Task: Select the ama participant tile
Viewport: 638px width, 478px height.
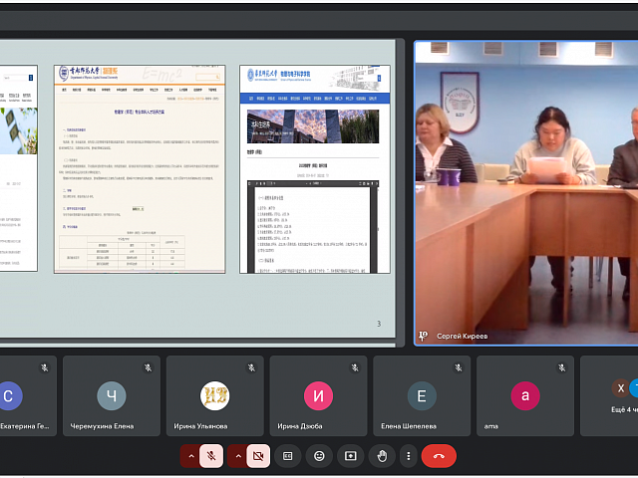Action: [x=525, y=396]
